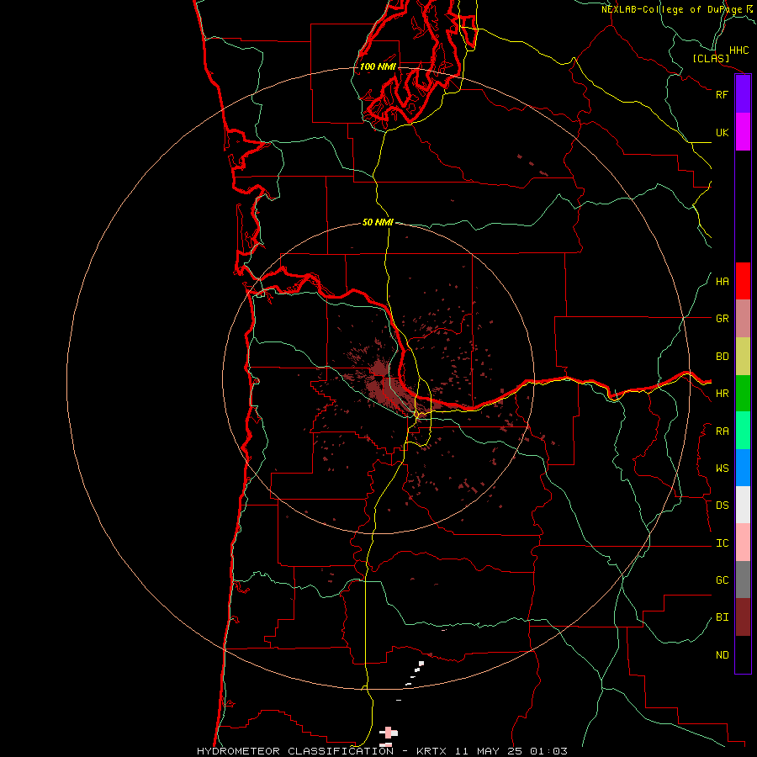The height and width of the screenshot is (757, 757).
Task: Click the GR legend color swatch
Action: pos(743,319)
